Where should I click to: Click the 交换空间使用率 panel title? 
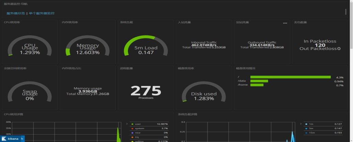click(x=15, y=68)
